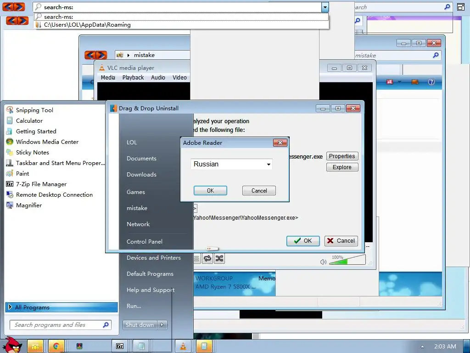Image resolution: width=470 pixels, height=353 pixels.
Task: Open Sticky Notes from Start menu
Action: [x=33, y=153]
